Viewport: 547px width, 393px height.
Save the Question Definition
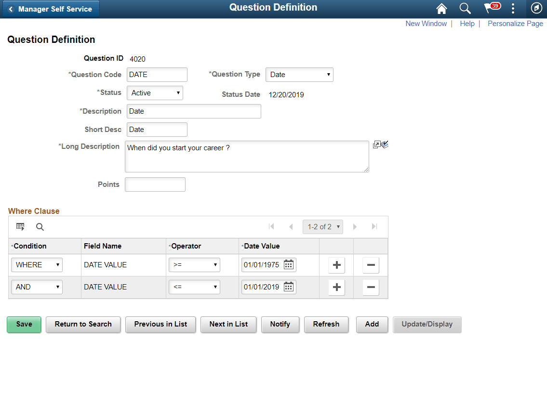pyautogui.click(x=24, y=324)
